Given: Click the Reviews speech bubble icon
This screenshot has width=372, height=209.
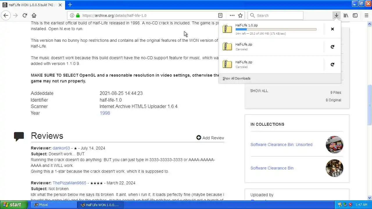Looking at the screenshot, I should [x=19, y=136].
